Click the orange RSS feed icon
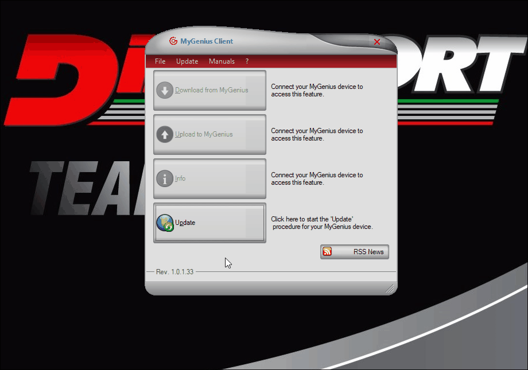This screenshot has height=370, width=528. coord(327,251)
